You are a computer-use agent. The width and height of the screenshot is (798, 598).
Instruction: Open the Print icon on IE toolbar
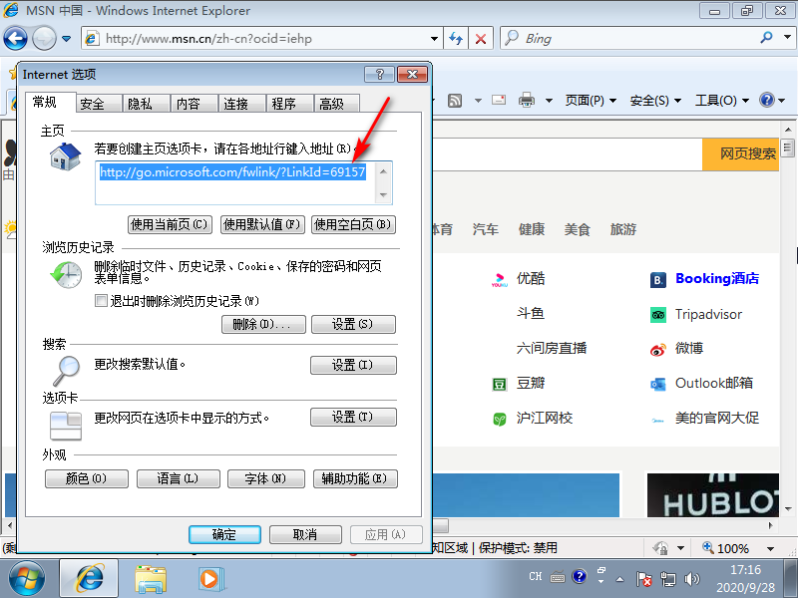click(526, 100)
